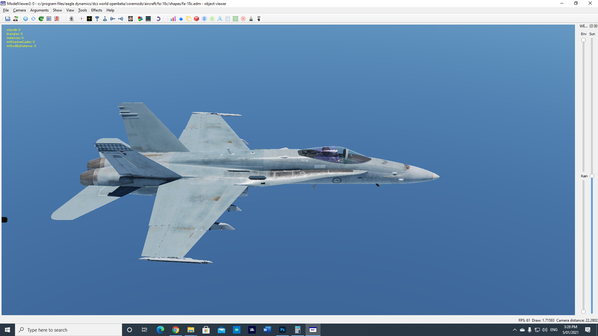Click the blue list table toolbar icon
Image resolution: width=598 pixels, height=336 pixels.
[228, 19]
